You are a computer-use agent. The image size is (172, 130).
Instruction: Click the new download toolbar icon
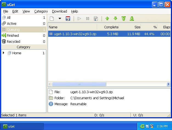52,19
